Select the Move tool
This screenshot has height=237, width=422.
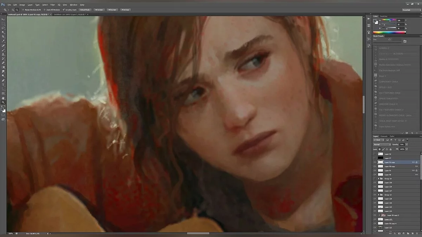(x=3, y=19)
